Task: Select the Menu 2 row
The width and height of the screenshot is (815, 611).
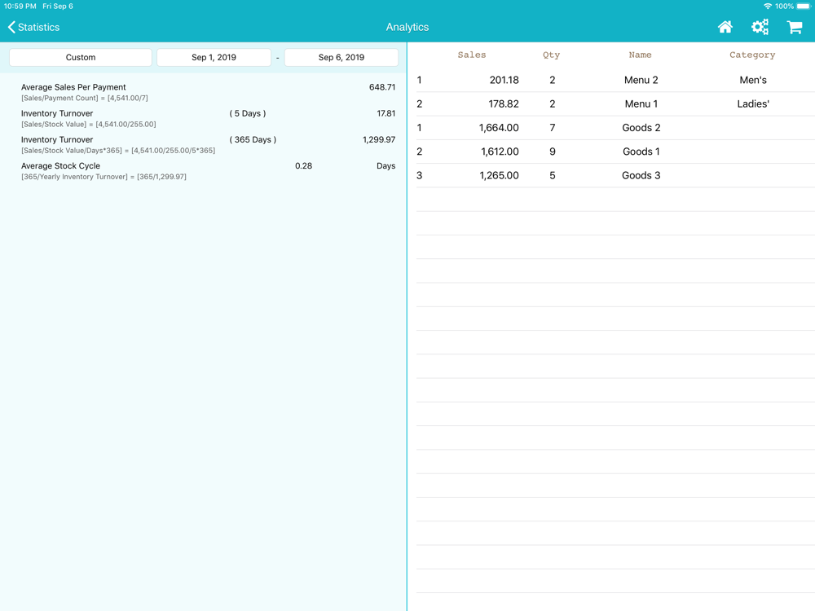Action: (615, 80)
